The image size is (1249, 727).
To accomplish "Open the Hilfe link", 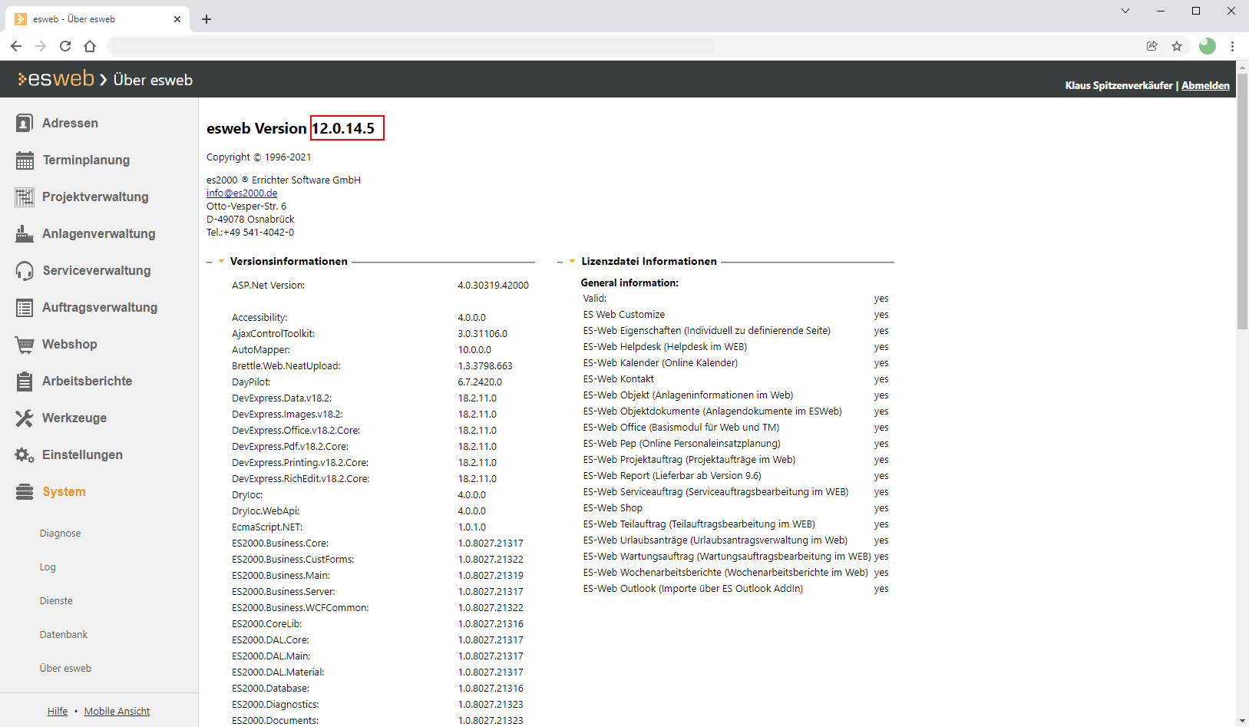I will (58, 712).
